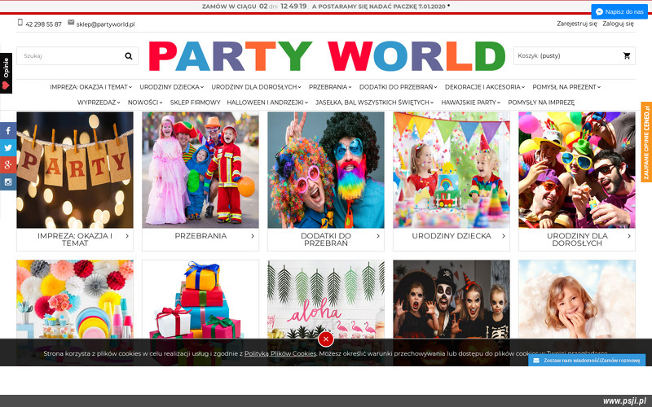Click arrow on Dodatki do Przebrań card
652x407 pixels.
pyautogui.click(x=378, y=235)
